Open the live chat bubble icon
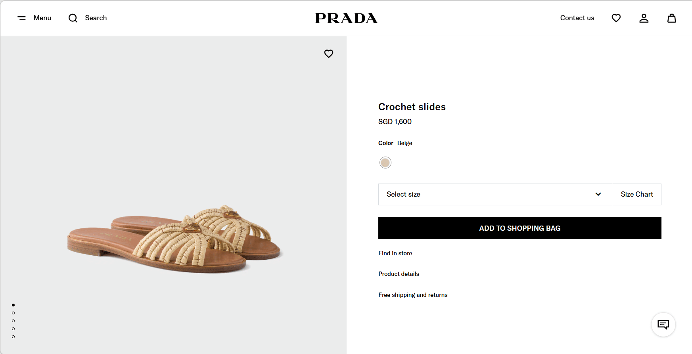 (x=663, y=325)
